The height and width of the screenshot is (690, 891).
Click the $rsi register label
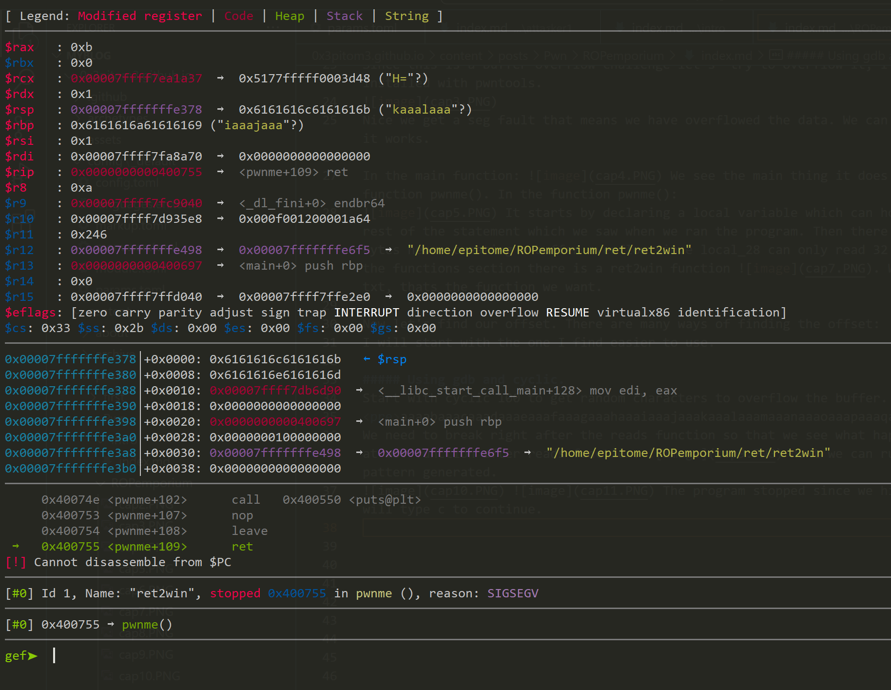[19, 141]
